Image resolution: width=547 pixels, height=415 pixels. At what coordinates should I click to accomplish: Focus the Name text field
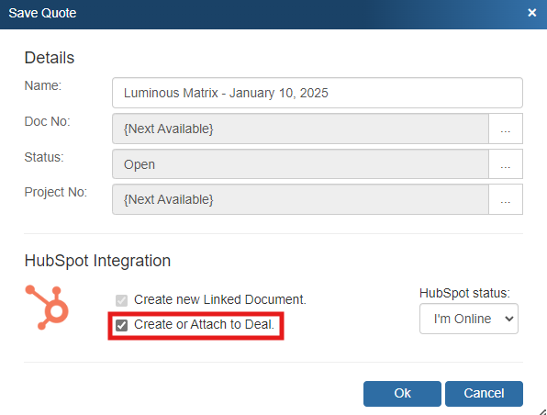(318, 93)
